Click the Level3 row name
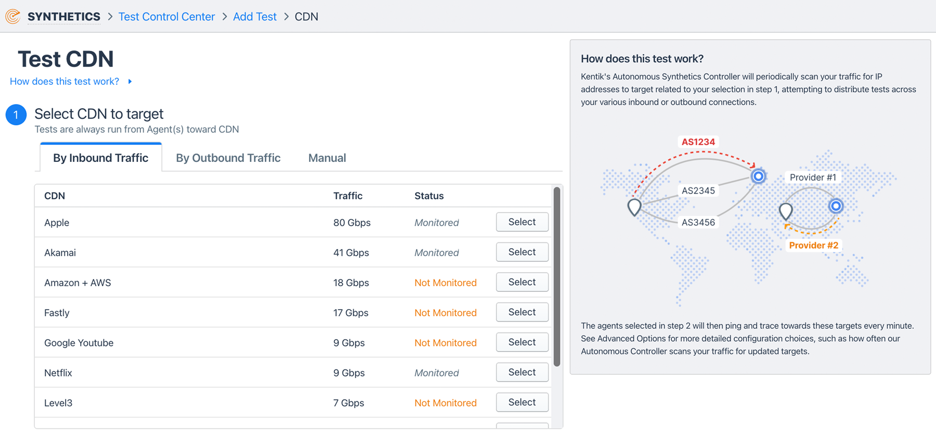Viewport: 936px width, 436px height. pyautogui.click(x=58, y=403)
